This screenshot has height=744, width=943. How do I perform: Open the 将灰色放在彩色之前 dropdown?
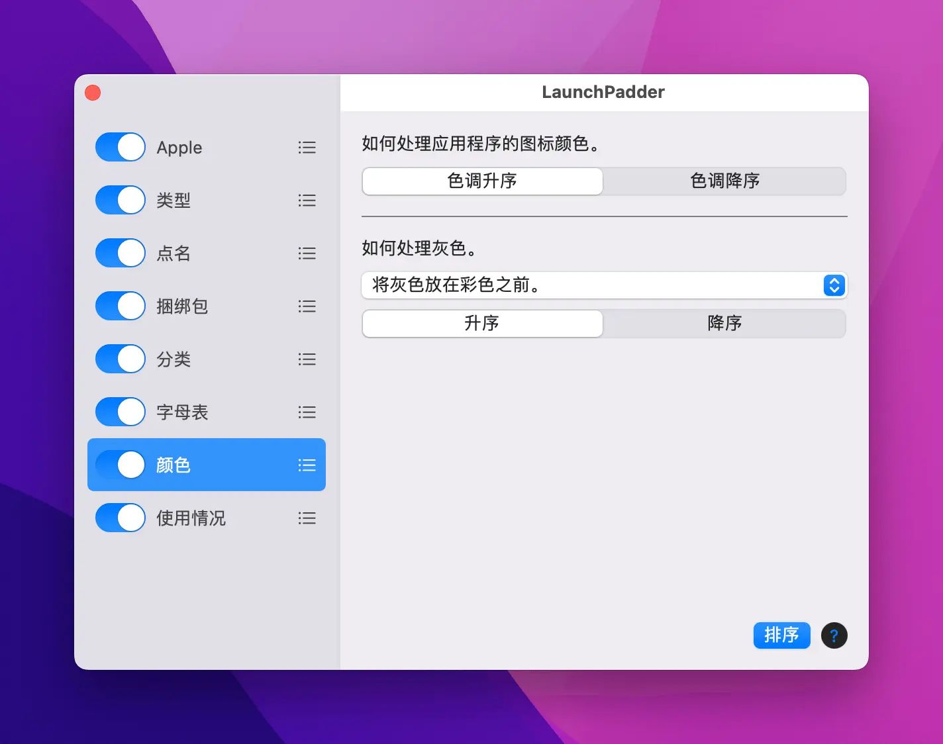[x=604, y=285]
